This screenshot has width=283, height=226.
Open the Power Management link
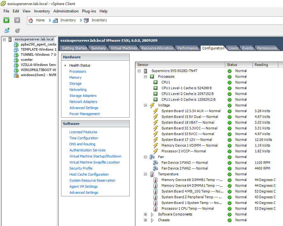click(x=85, y=114)
